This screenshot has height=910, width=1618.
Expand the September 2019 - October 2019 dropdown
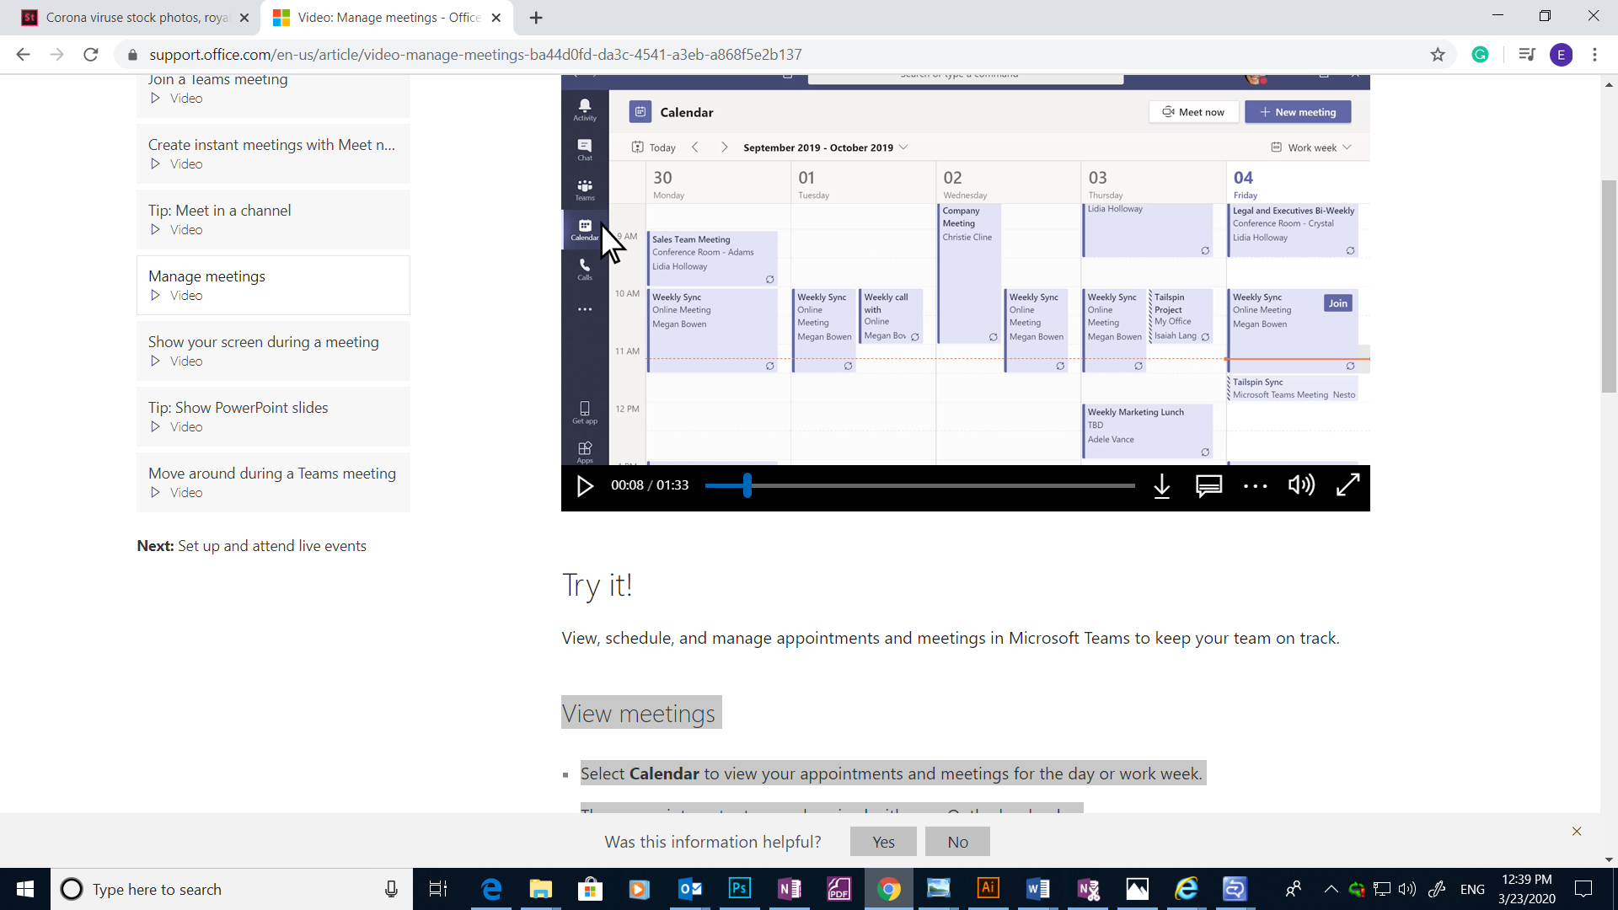pyautogui.click(x=825, y=147)
